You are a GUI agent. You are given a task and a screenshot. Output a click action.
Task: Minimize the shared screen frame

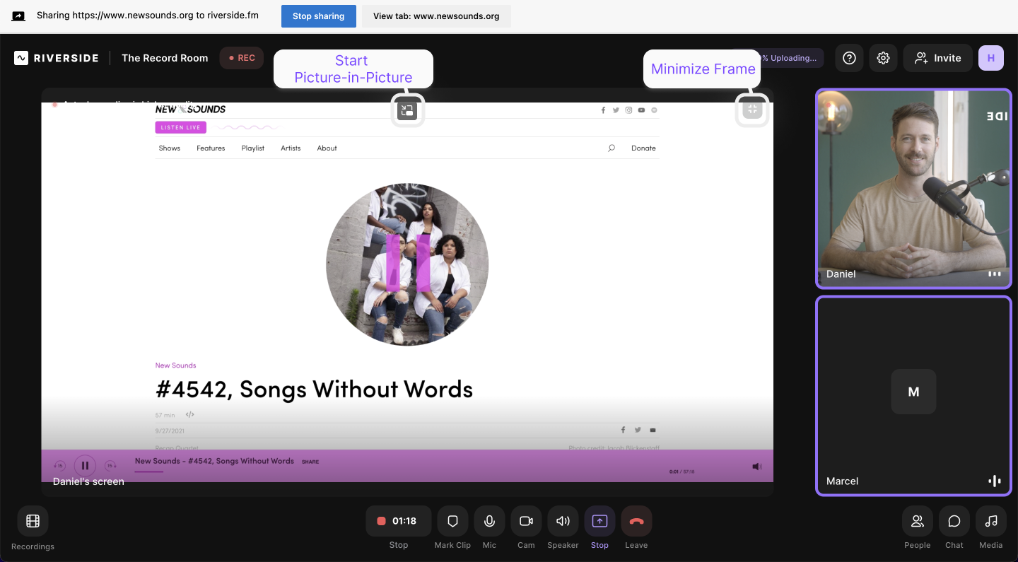[752, 110]
